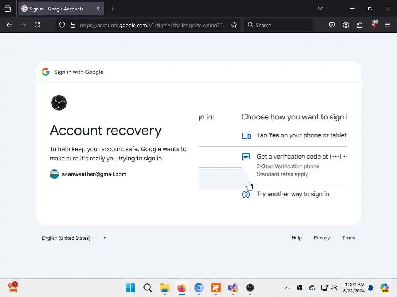397x297 pixels.
Task: Open the Help link
Action: tap(297, 238)
